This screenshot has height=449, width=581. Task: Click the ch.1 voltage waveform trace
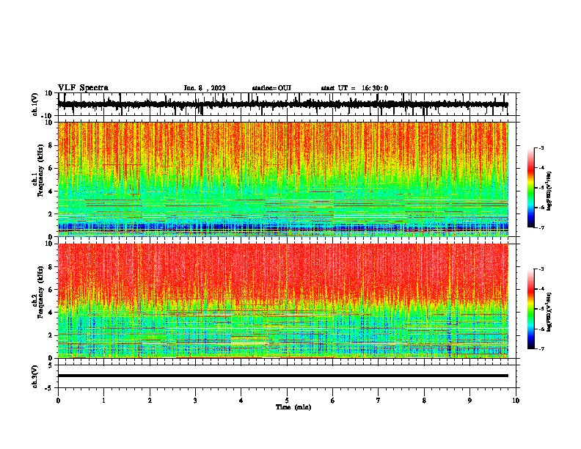(x=282, y=104)
